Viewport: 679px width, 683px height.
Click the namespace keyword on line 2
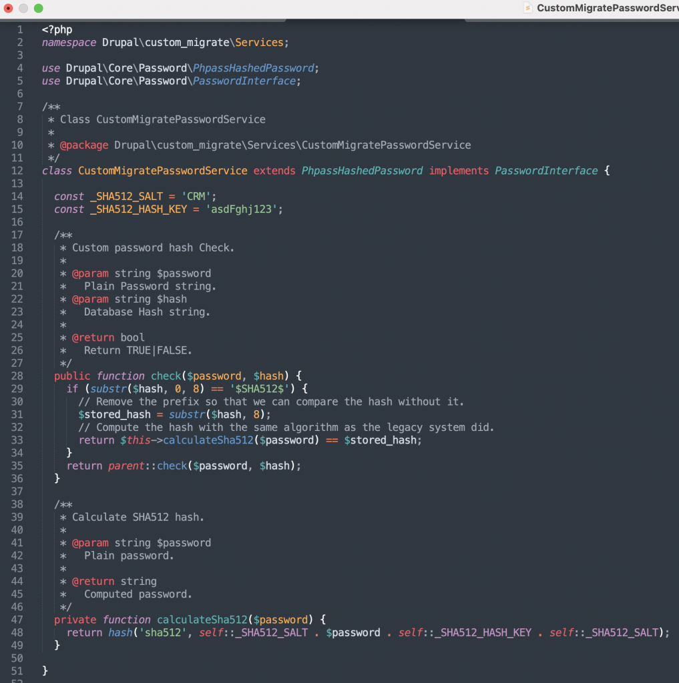pyautogui.click(x=69, y=42)
